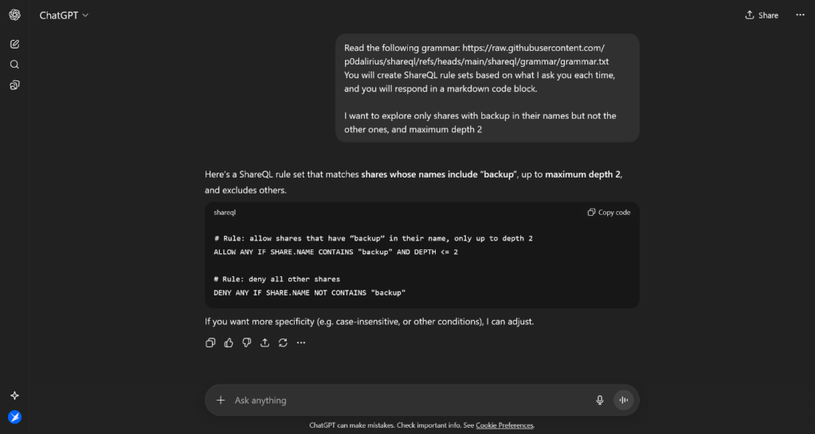Open the top-right three-dot options menu

point(800,15)
